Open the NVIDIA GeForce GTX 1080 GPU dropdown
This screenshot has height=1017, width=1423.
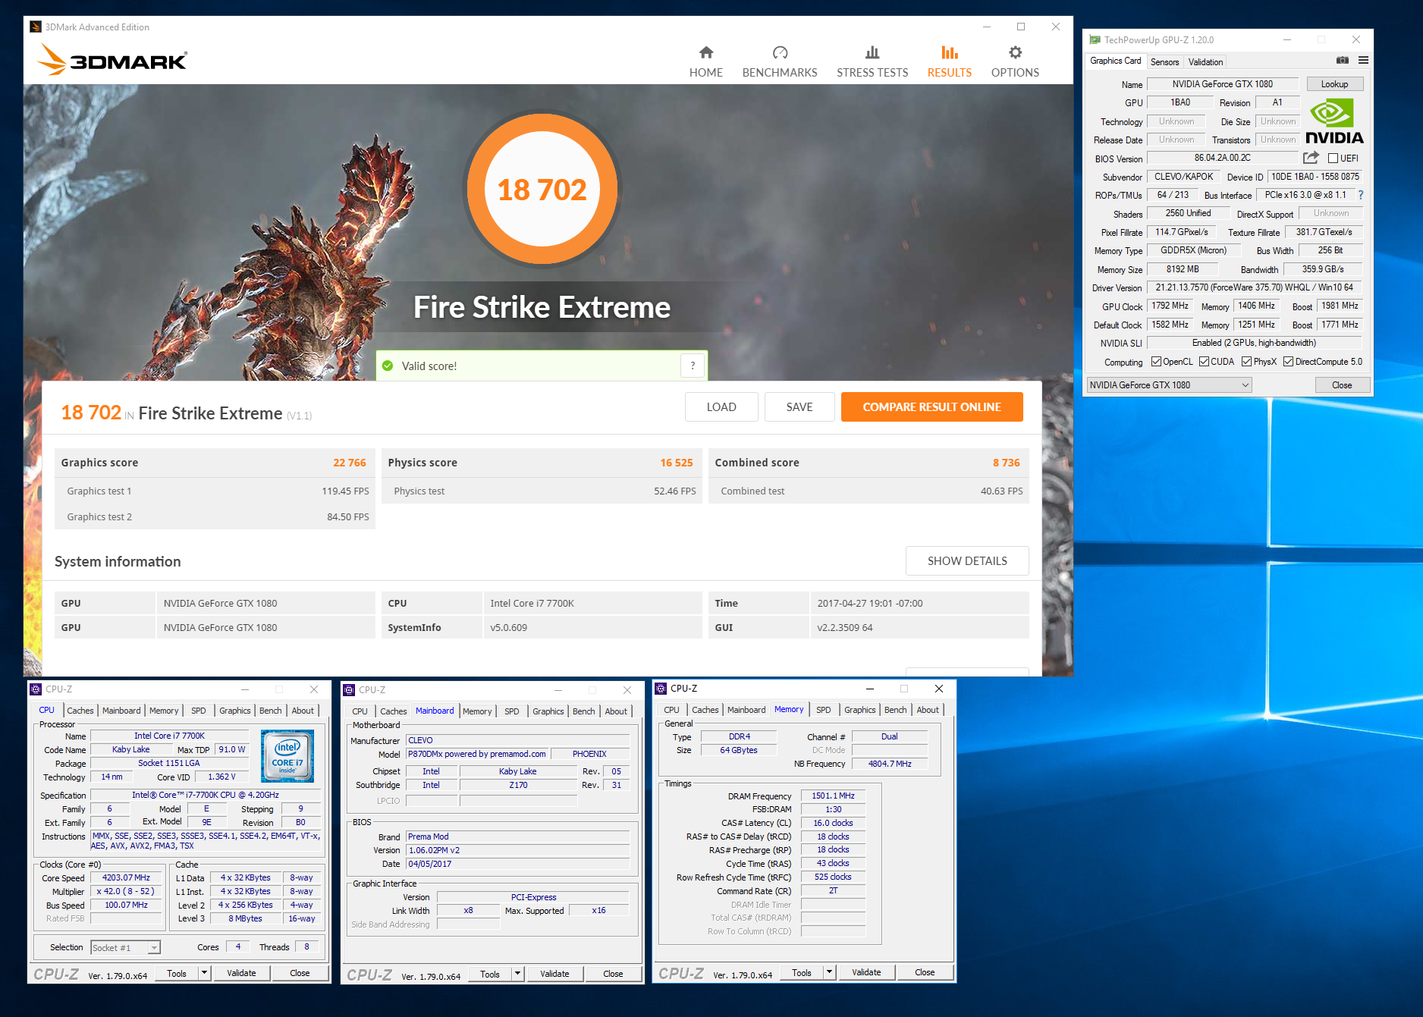[1169, 385]
